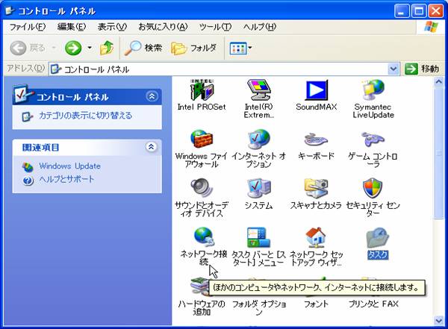
Task: Maximize the コントロール パネル window
Action: [419, 11]
